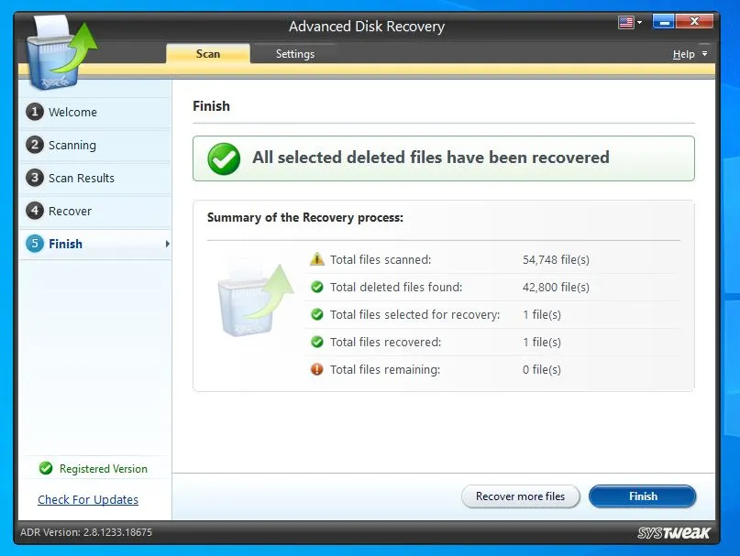Open the language flag dropdown arrow
The width and height of the screenshot is (740, 556).
[x=639, y=22]
